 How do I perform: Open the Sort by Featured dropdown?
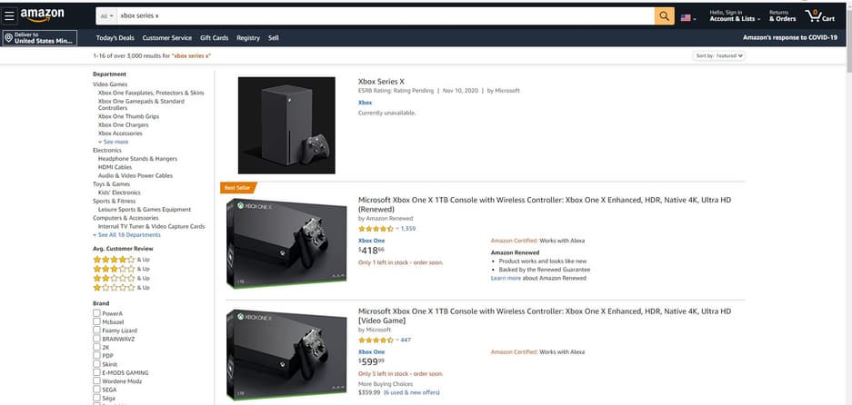(x=718, y=56)
